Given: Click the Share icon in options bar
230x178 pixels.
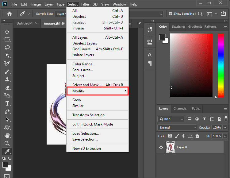Looking at the screenshot, I should [223, 14].
